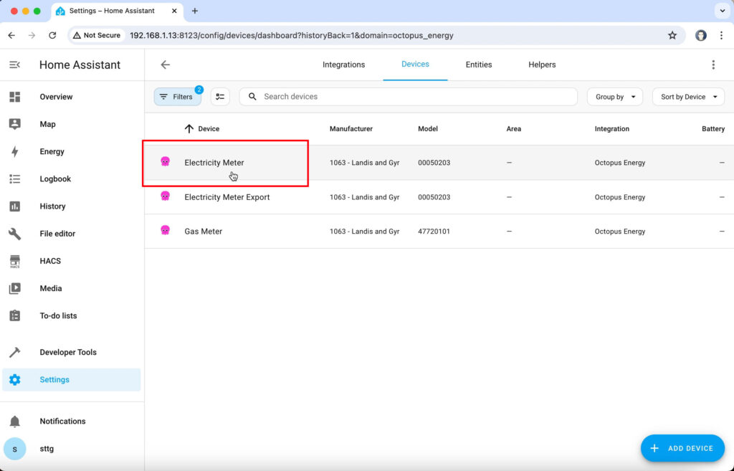Collapse the sidebar with the menu icon

(14, 65)
